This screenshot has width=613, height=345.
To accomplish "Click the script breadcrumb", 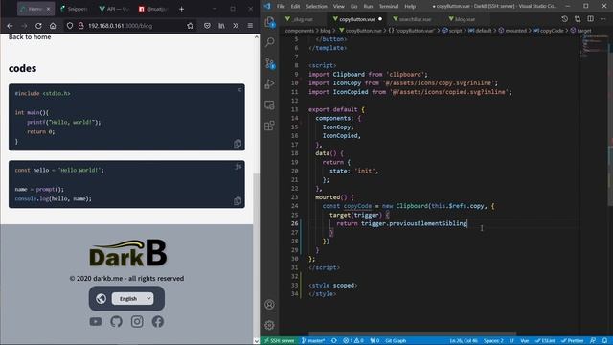I will click(x=452, y=31).
